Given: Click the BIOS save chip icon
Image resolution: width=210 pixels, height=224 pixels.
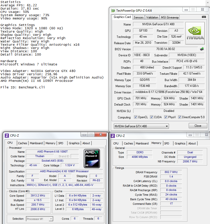Looking at the screenshot, I should [x=202, y=49].
